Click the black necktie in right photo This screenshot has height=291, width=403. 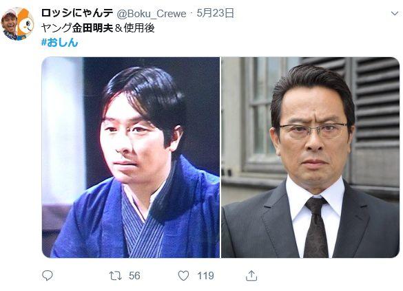pyautogui.click(x=316, y=227)
